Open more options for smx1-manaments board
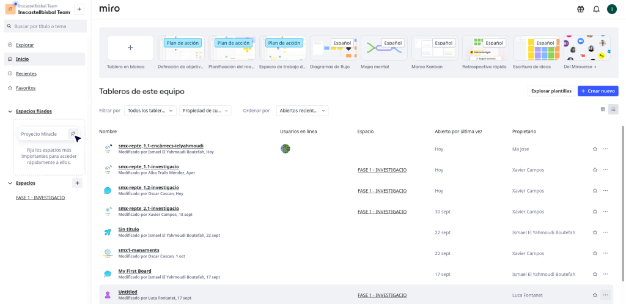626x304 pixels. point(605,253)
